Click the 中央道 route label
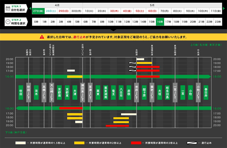227x148 pixels. click(198, 52)
